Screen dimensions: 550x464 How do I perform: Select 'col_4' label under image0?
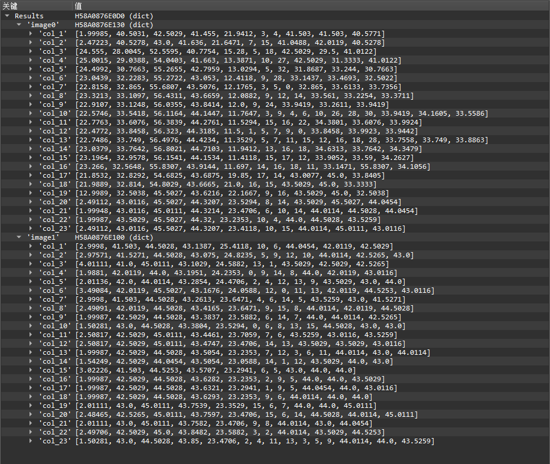coord(53,60)
